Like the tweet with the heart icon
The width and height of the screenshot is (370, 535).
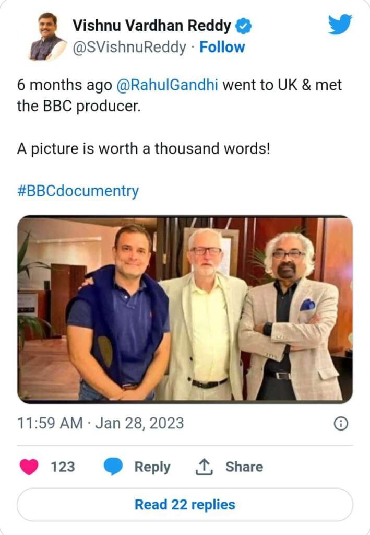click(x=29, y=466)
